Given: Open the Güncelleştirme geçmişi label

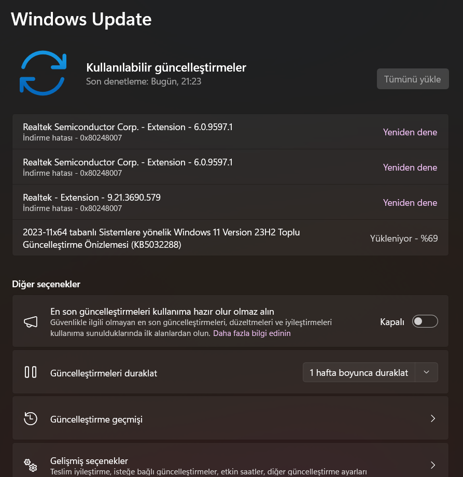Looking at the screenshot, I should click(96, 419).
